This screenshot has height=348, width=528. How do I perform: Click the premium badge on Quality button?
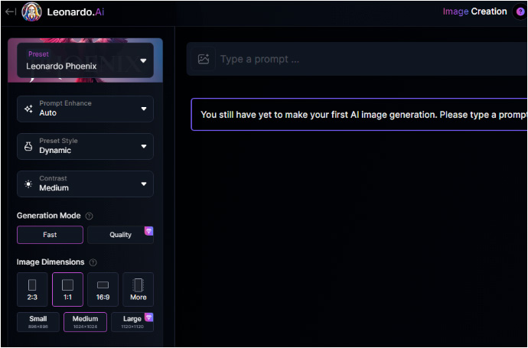pyautogui.click(x=148, y=230)
